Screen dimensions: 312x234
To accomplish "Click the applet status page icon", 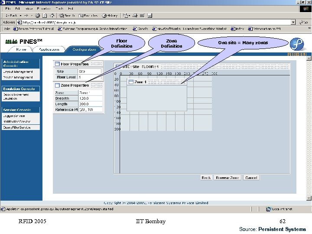I will tap(3, 209).
